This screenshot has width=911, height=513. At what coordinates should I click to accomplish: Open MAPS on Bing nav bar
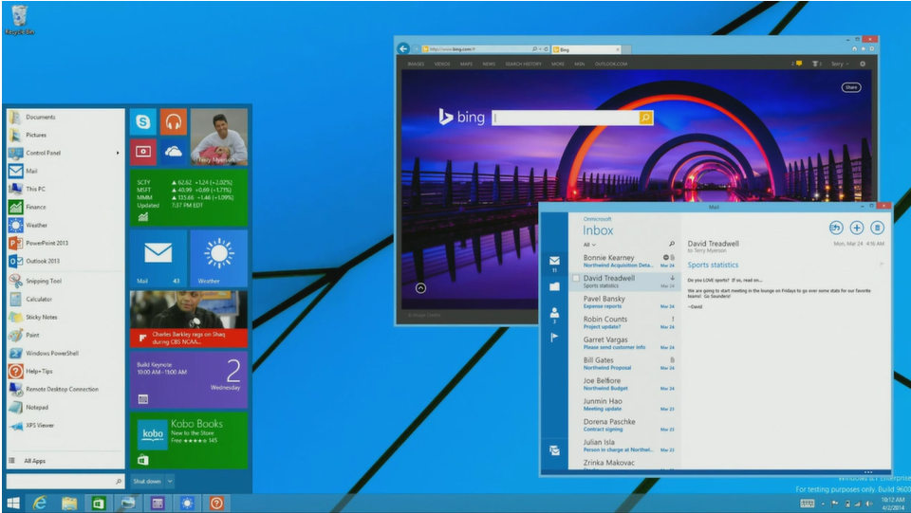tap(466, 64)
